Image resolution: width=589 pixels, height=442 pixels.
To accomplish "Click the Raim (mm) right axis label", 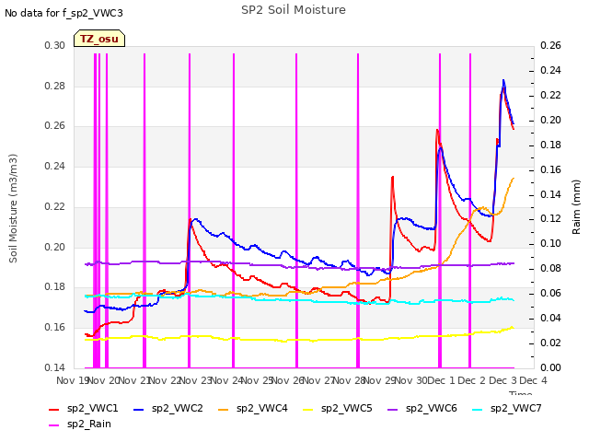I will [576, 207].
